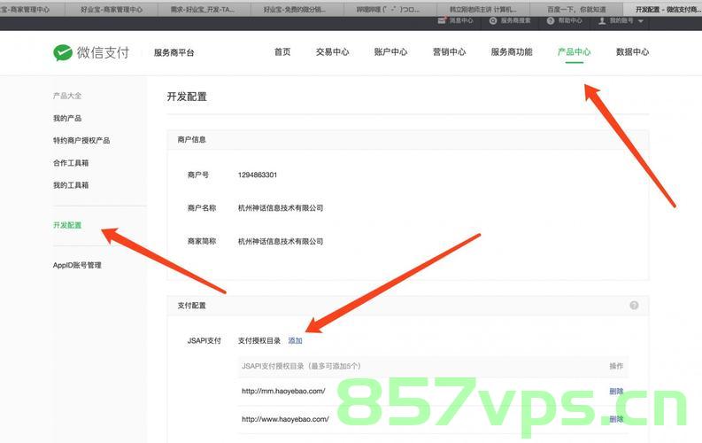Switch to 好业宝-免费的微分销 browser tab
Viewport: 702px width, 443px height.
click(297, 9)
